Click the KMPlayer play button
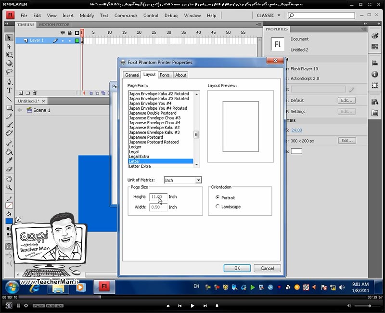 [192, 306]
